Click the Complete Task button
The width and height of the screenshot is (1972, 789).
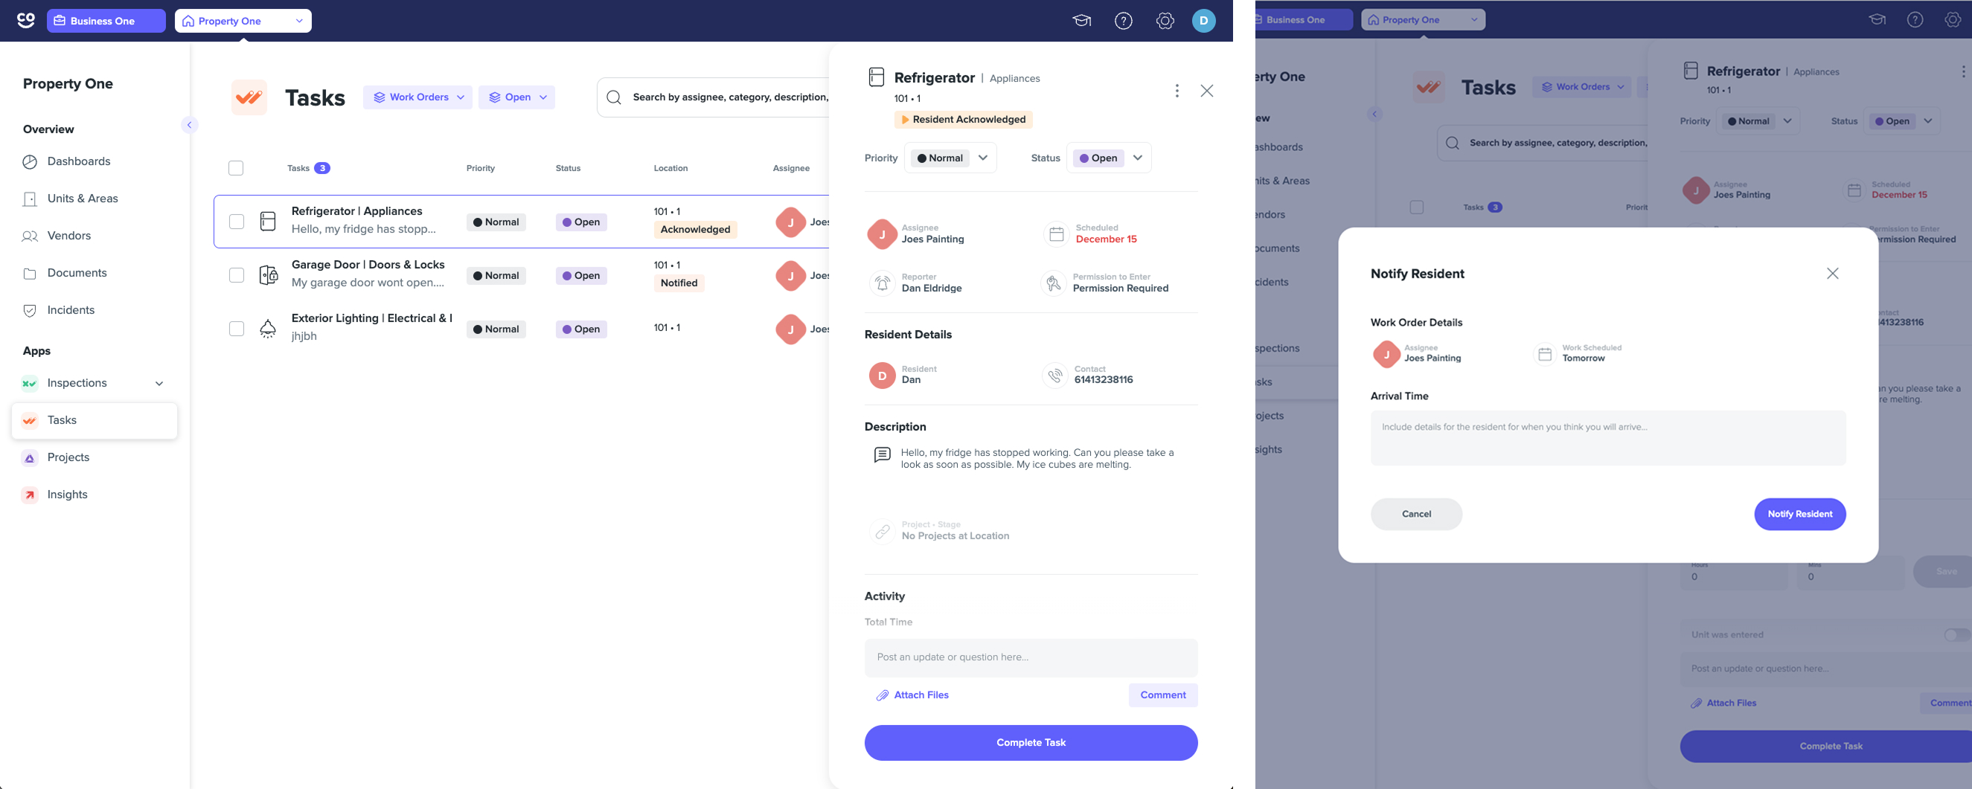tap(1031, 742)
